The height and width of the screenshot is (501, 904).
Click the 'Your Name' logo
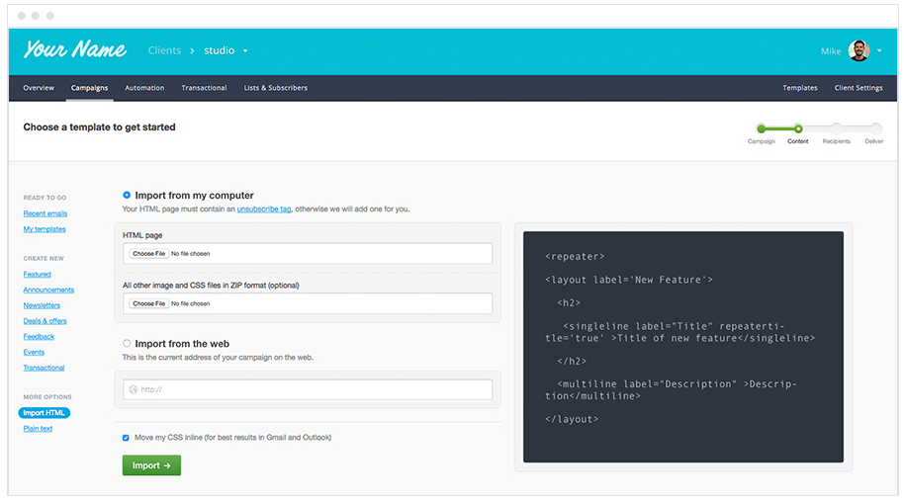point(75,50)
